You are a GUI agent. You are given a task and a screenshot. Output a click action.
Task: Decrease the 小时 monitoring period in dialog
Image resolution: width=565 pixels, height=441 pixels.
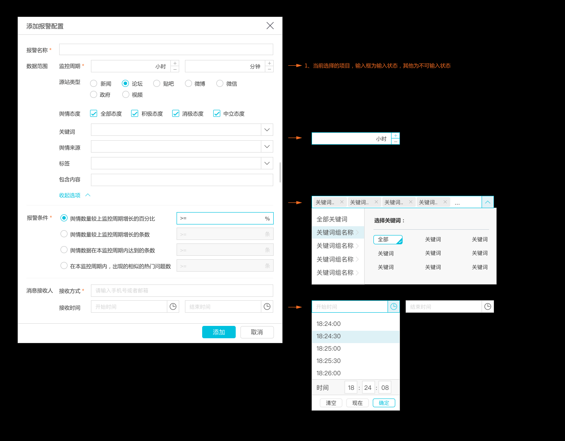(175, 69)
